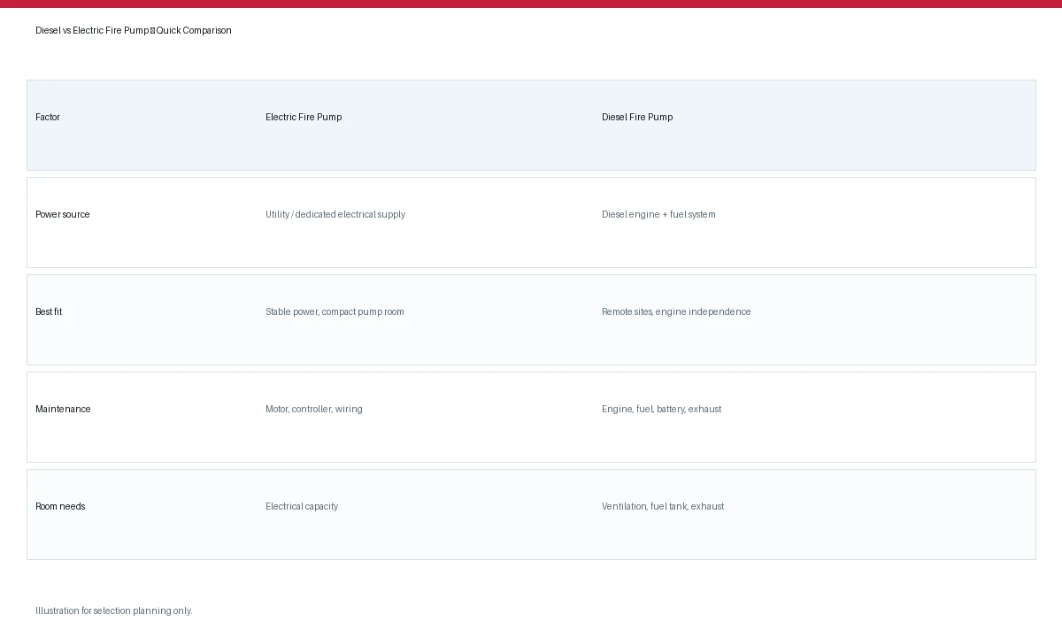This screenshot has height=637, width=1062.
Task: Click the 'Room needs' row label
Action: click(x=60, y=506)
